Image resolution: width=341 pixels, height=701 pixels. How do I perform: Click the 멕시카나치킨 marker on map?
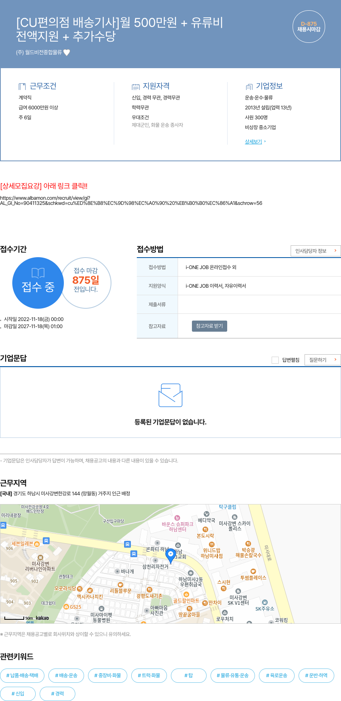[x=90, y=590]
